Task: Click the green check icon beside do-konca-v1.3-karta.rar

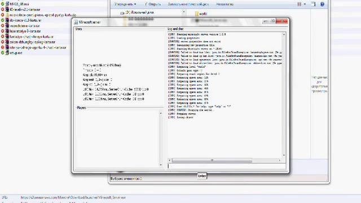Action: (2, 20)
